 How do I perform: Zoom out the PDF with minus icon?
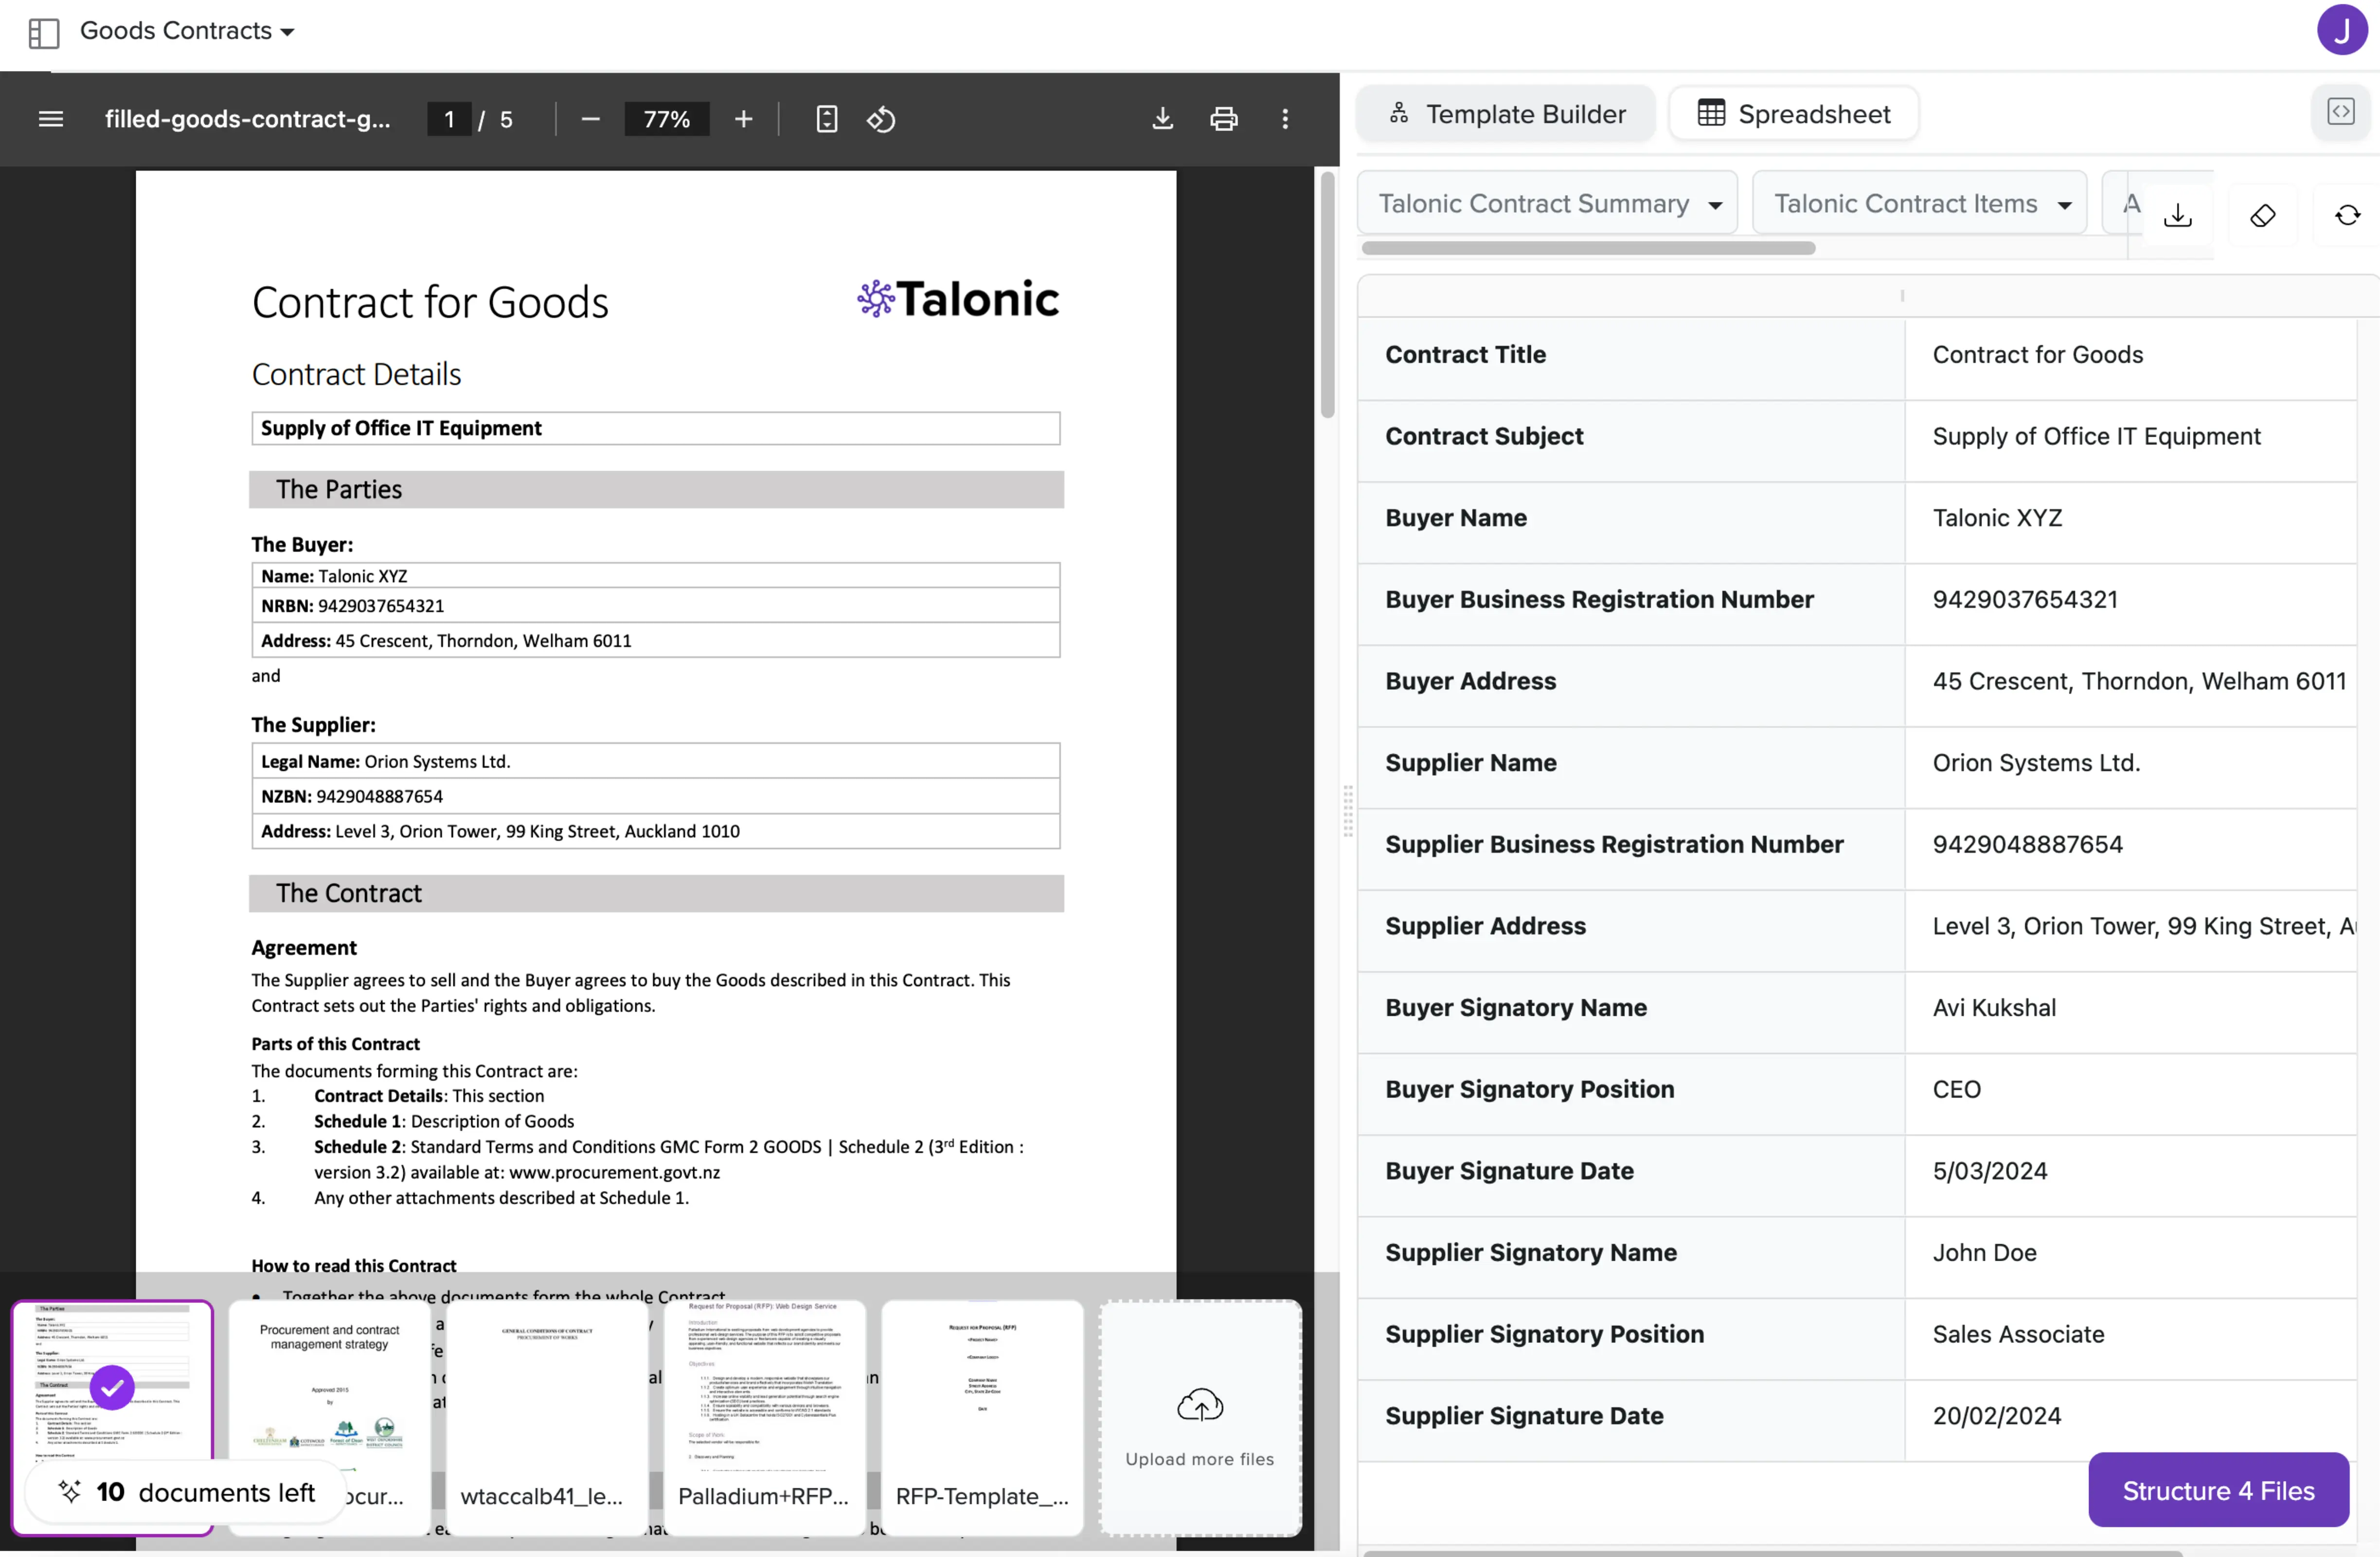pos(590,119)
